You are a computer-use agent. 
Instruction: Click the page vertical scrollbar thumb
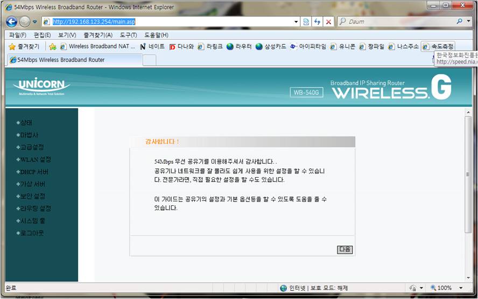pos(468,175)
